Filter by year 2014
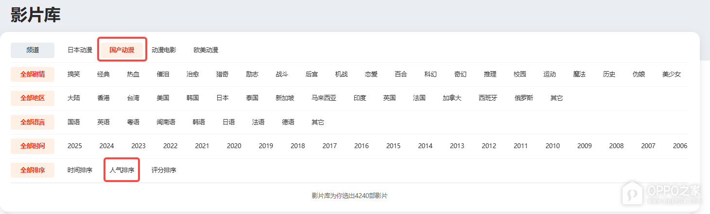 (425, 146)
